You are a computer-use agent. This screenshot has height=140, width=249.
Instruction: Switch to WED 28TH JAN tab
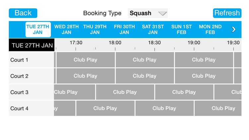point(66,29)
